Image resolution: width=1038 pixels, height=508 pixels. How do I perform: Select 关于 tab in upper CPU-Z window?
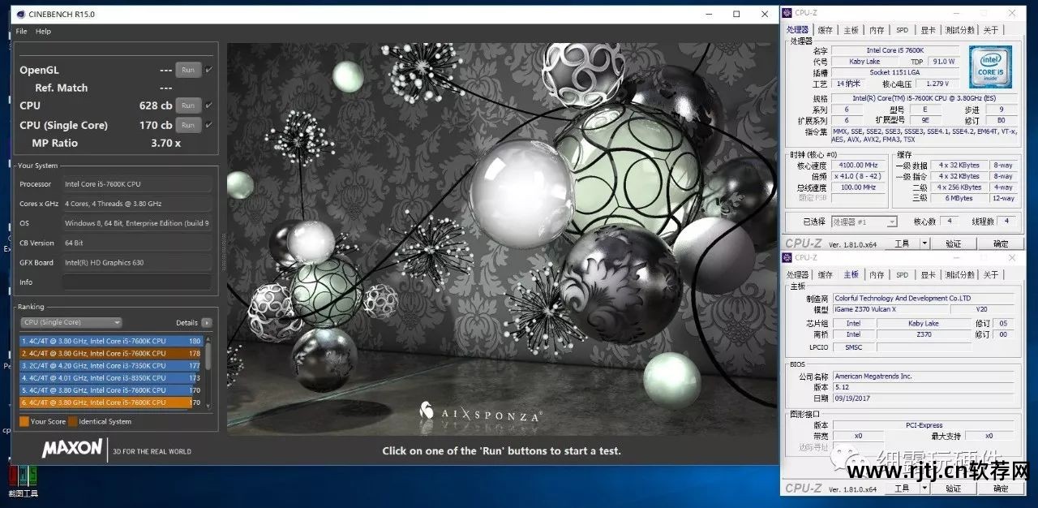(991, 30)
